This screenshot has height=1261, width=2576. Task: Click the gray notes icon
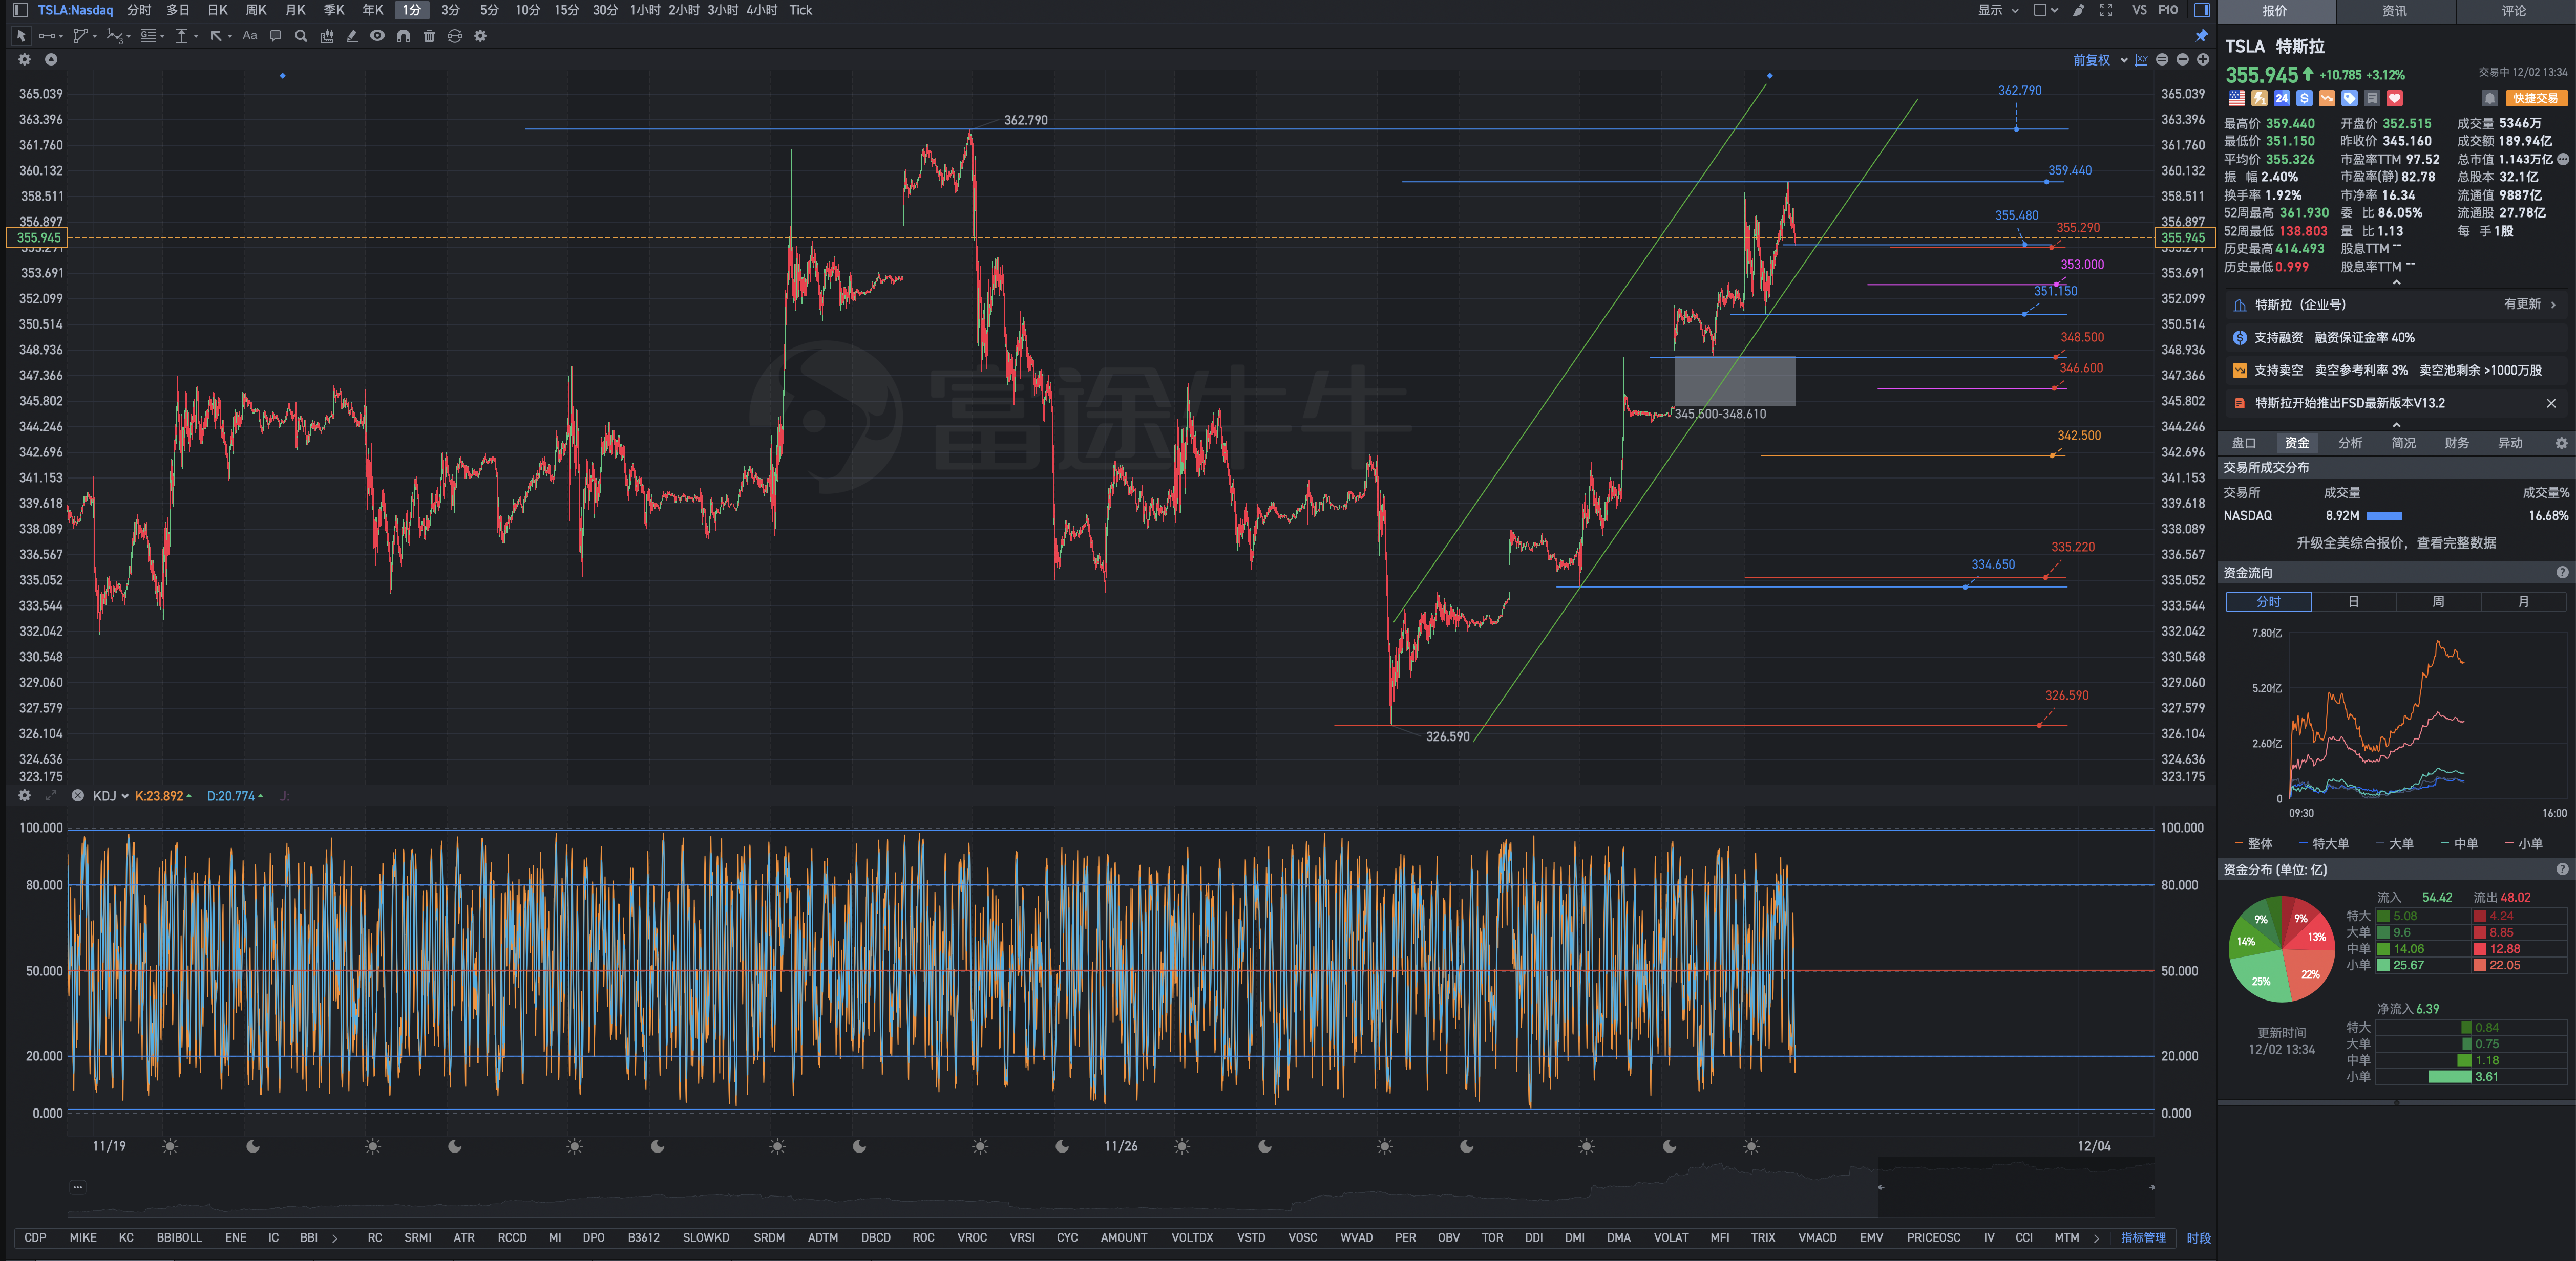pos(2372,99)
